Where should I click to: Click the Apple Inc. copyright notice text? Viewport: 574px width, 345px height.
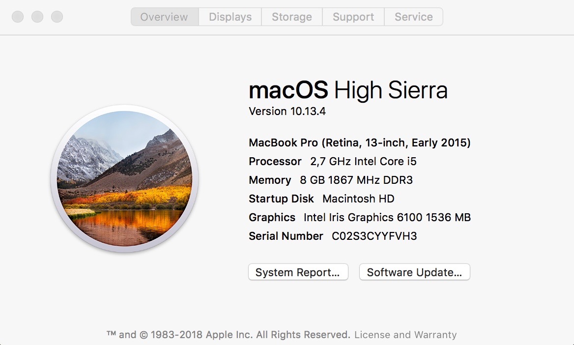point(229,335)
